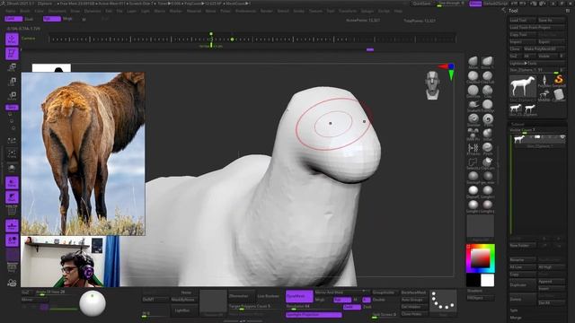
Task: Click the QuickSave button
Action: point(421,4)
